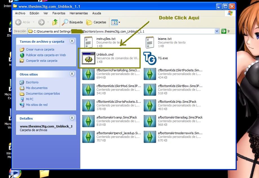Click the 968 KB size text
This screenshot has height=178, width=259.
pyautogui.click(x=163, y=125)
